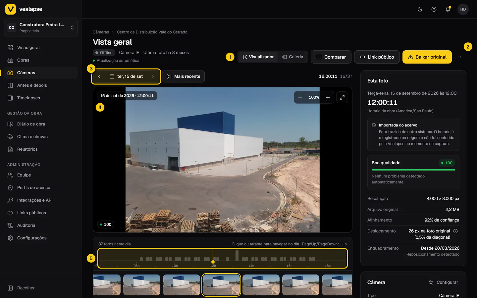Open Link público button
477x298 pixels.
click(x=377, y=57)
